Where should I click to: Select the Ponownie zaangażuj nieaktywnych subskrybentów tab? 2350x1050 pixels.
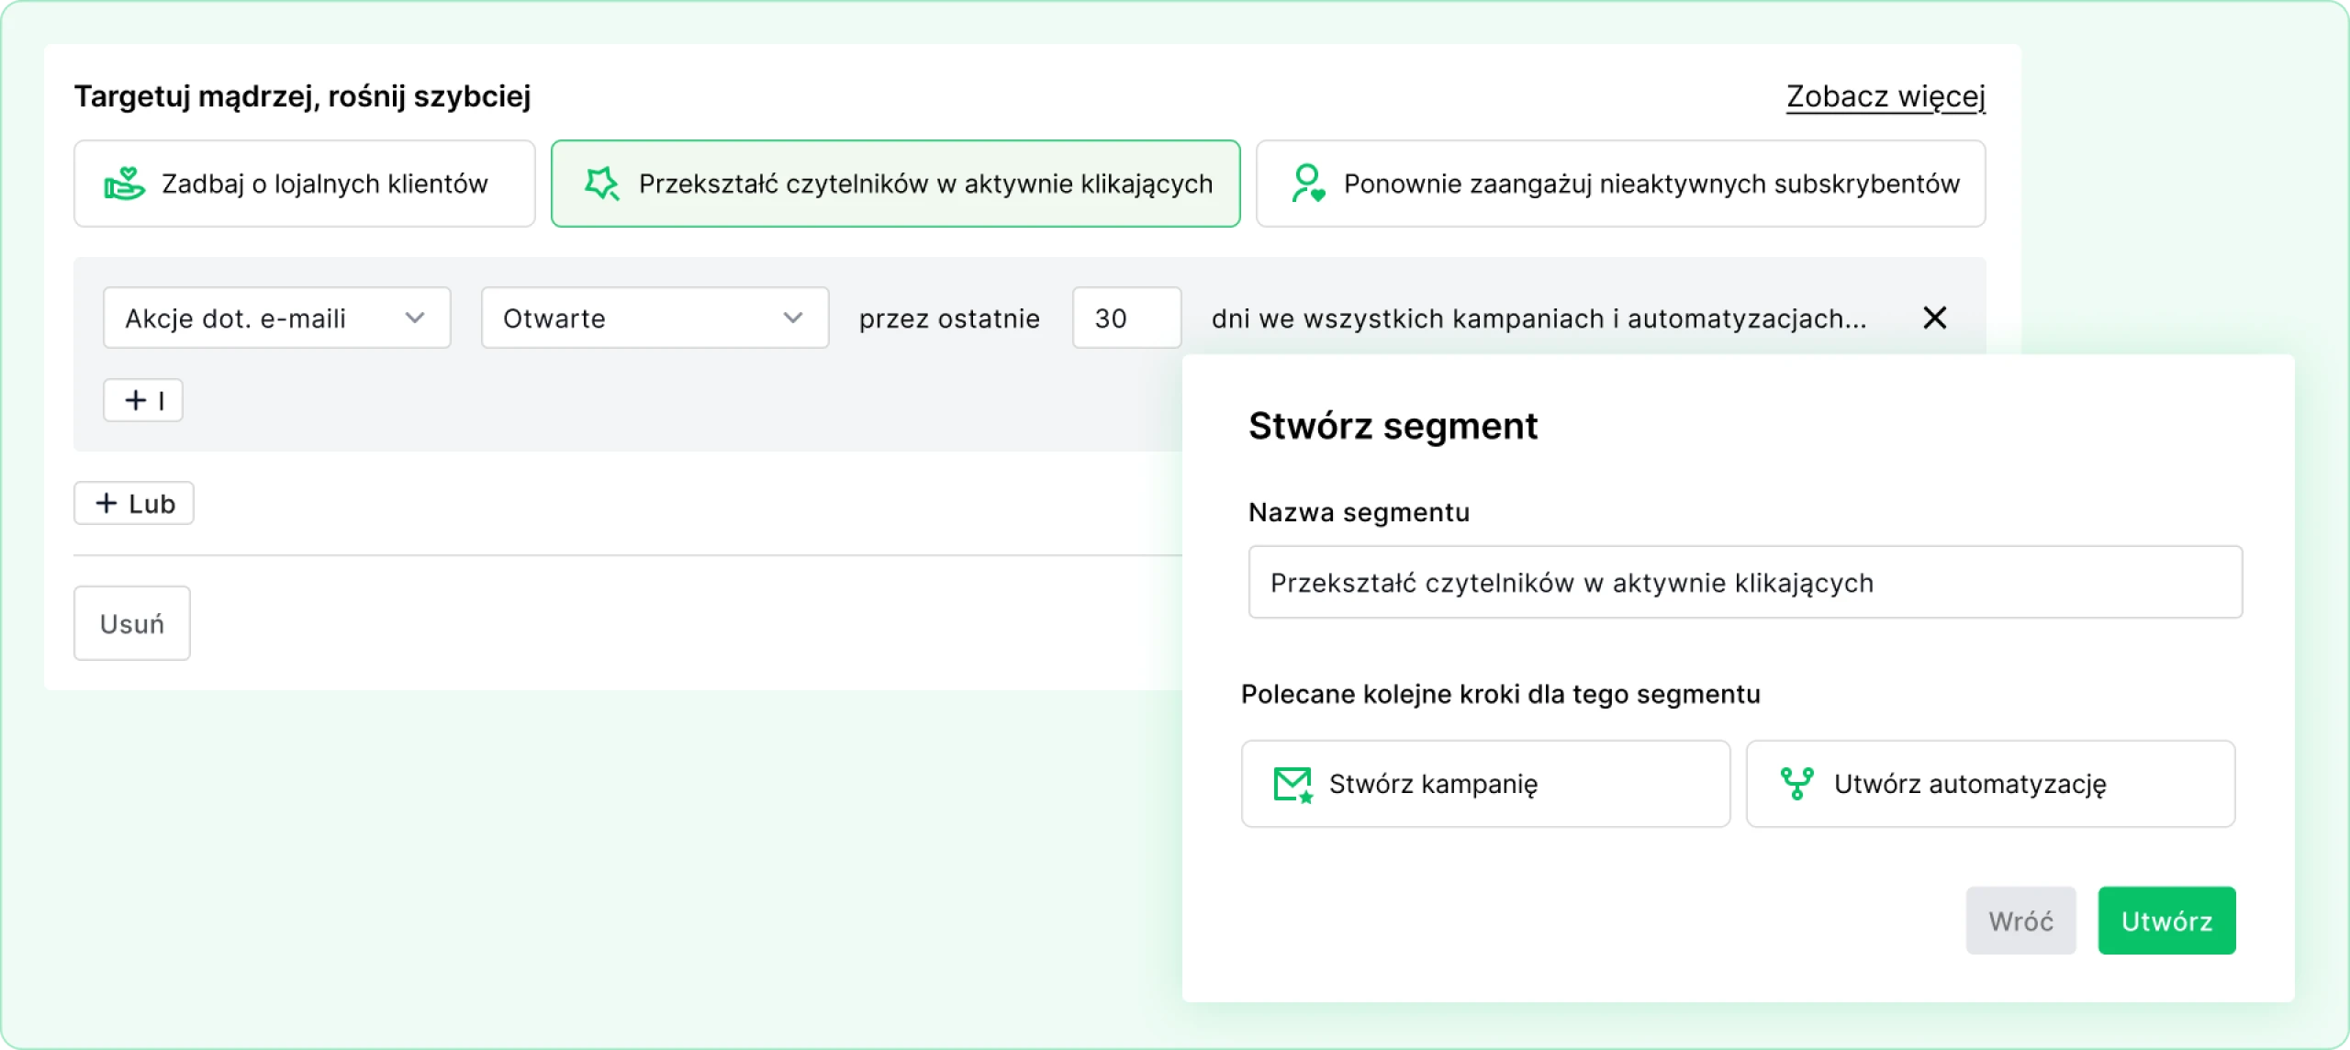pyautogui.click(x=1620, y=184)
